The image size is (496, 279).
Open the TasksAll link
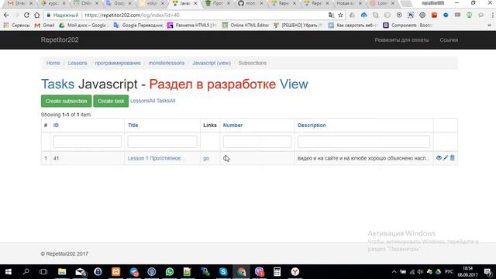[x=166, y=101]
